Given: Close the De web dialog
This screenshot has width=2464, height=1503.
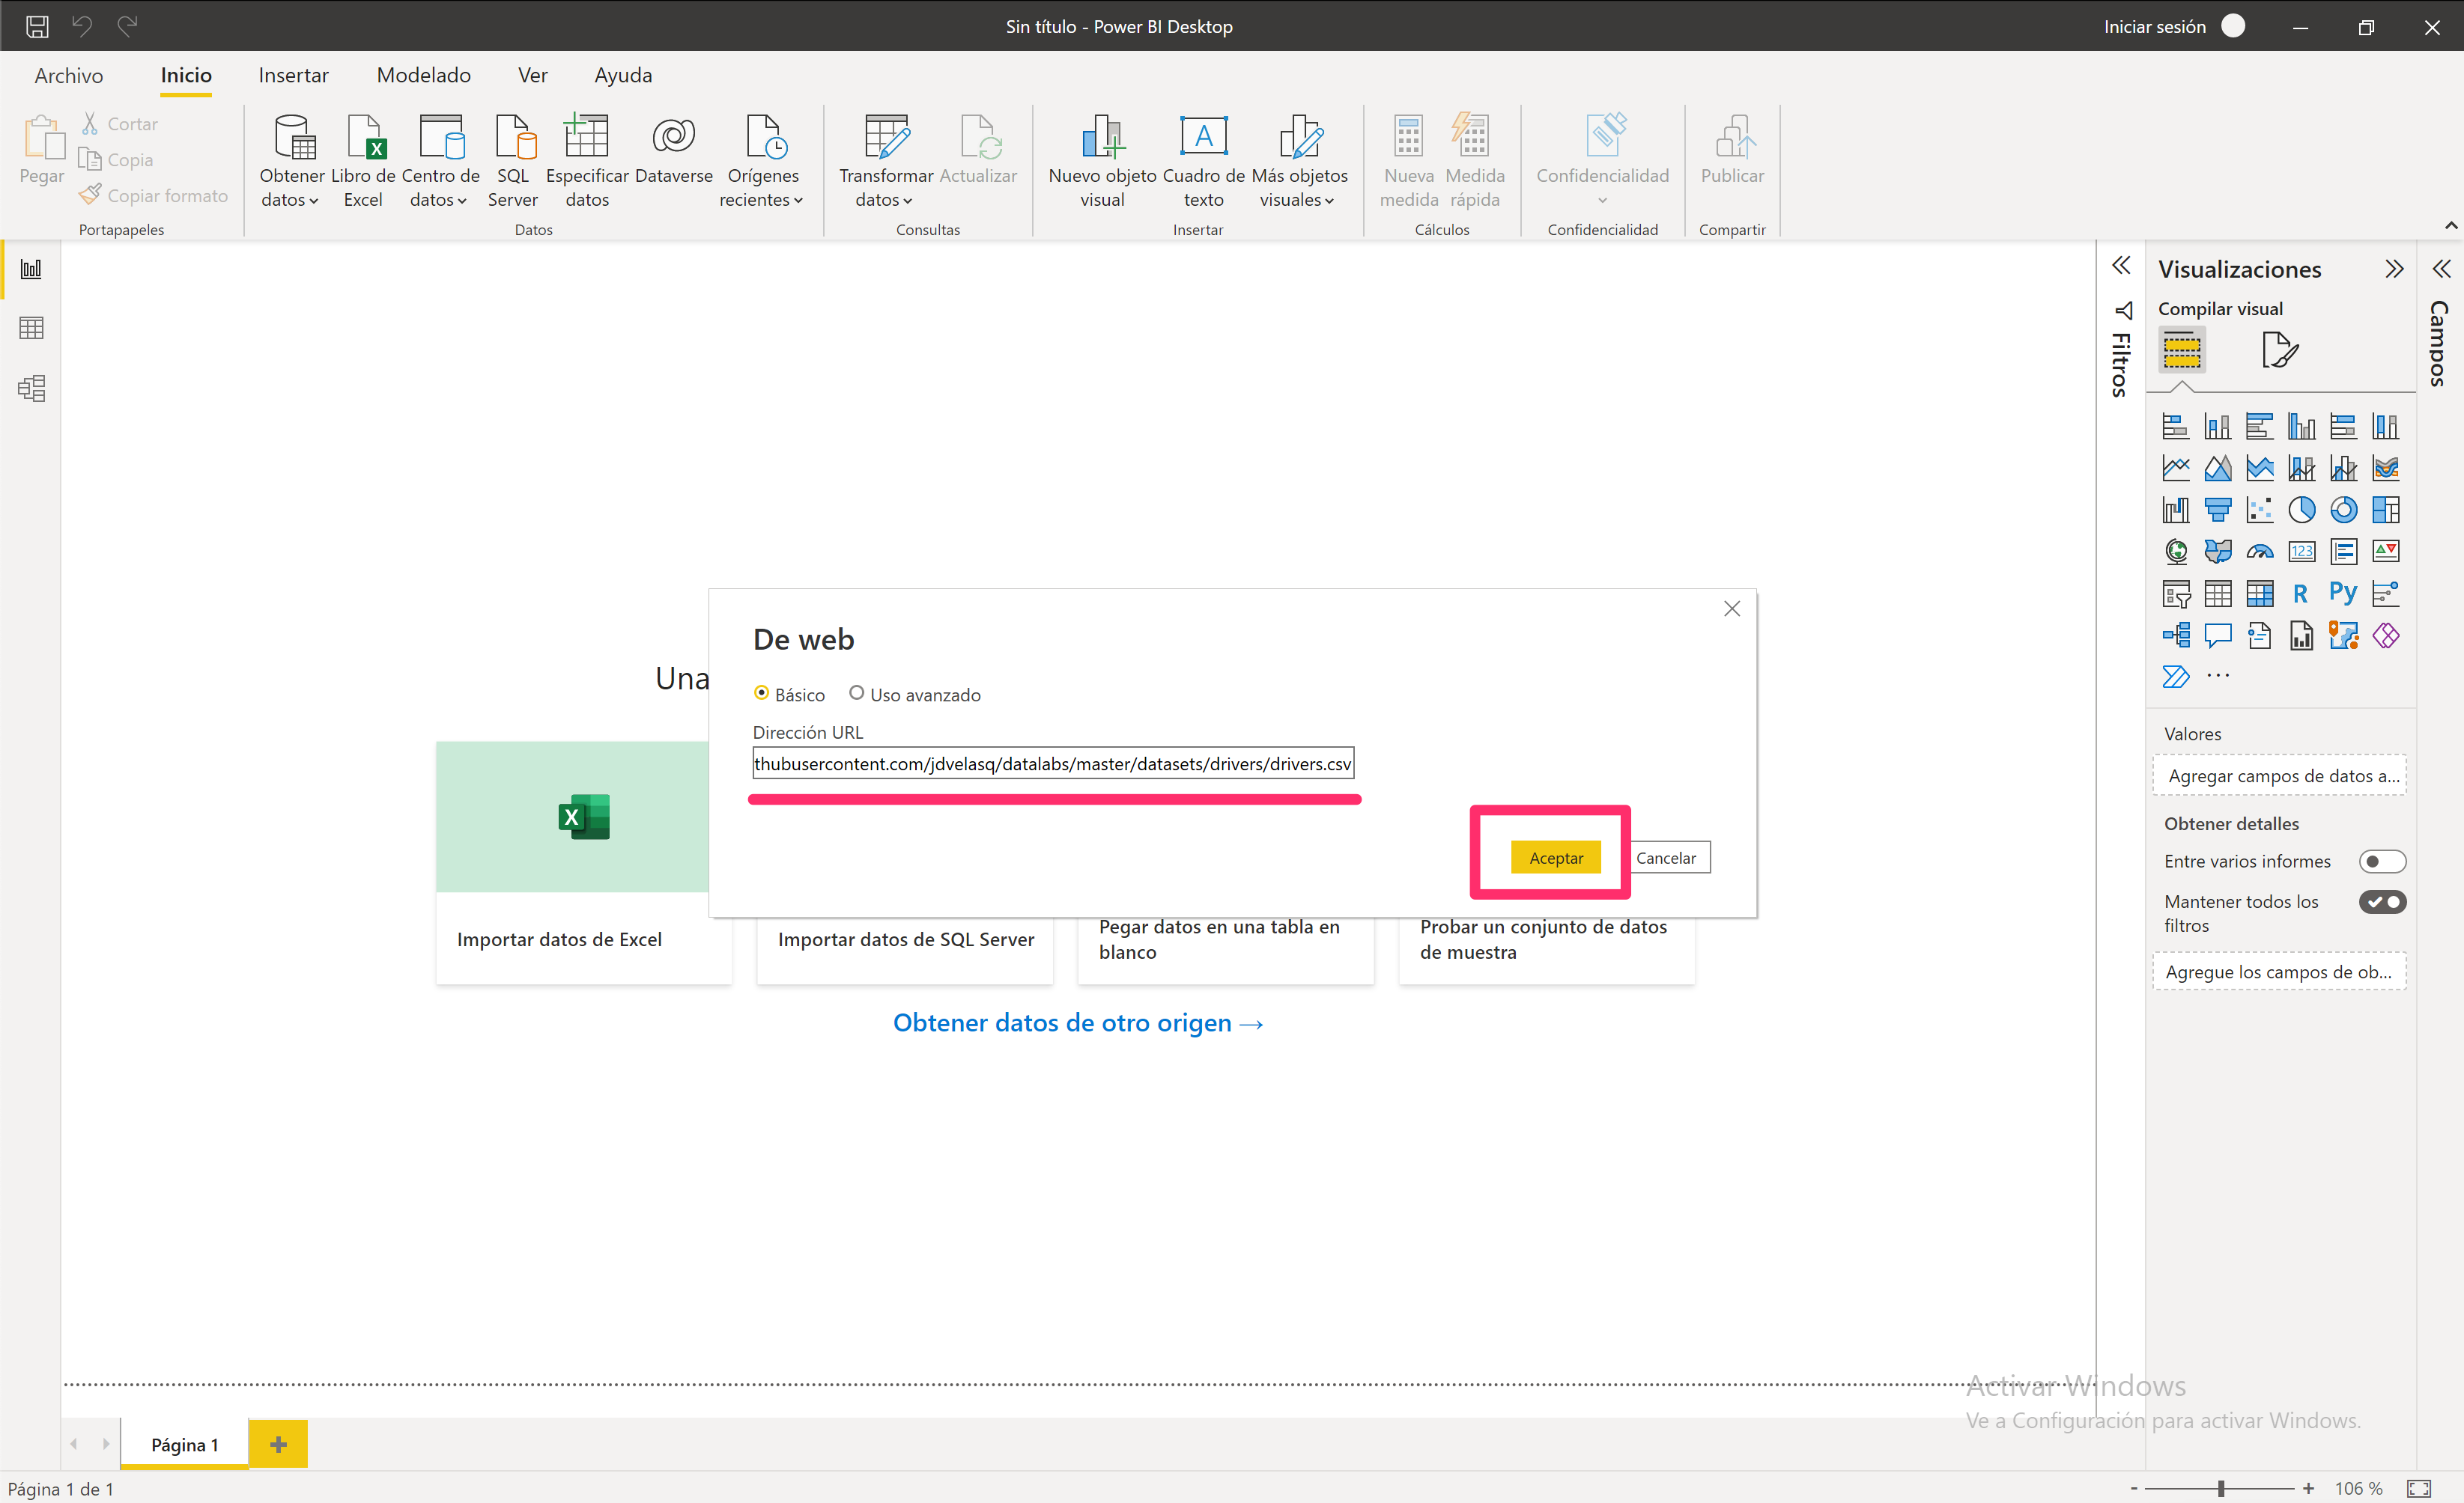Looking at the screenshot, I should tap(1732, 609).
